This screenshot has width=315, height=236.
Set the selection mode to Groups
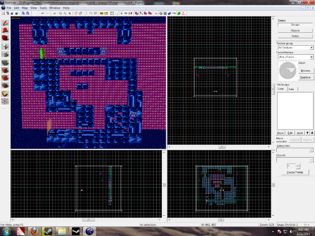tap(295, 25)
